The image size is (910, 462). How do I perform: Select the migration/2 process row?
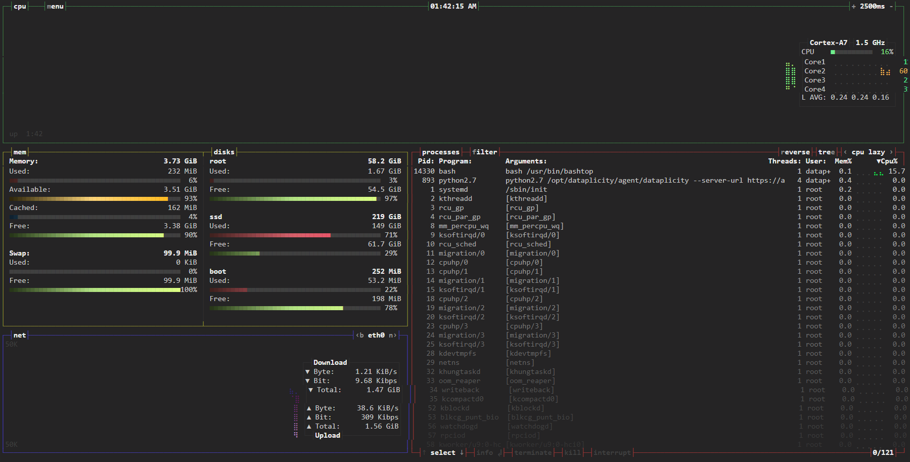click(x=659, y=308)
